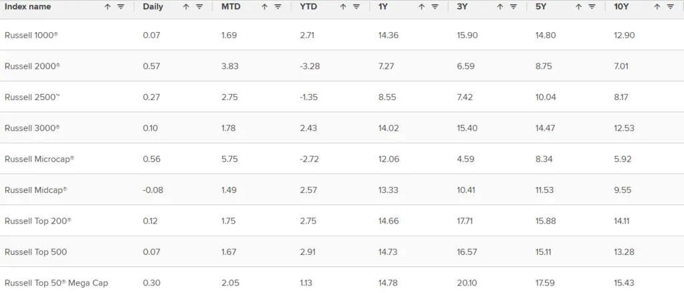Sort table by Index name column arrow

(x=108, y=7)
